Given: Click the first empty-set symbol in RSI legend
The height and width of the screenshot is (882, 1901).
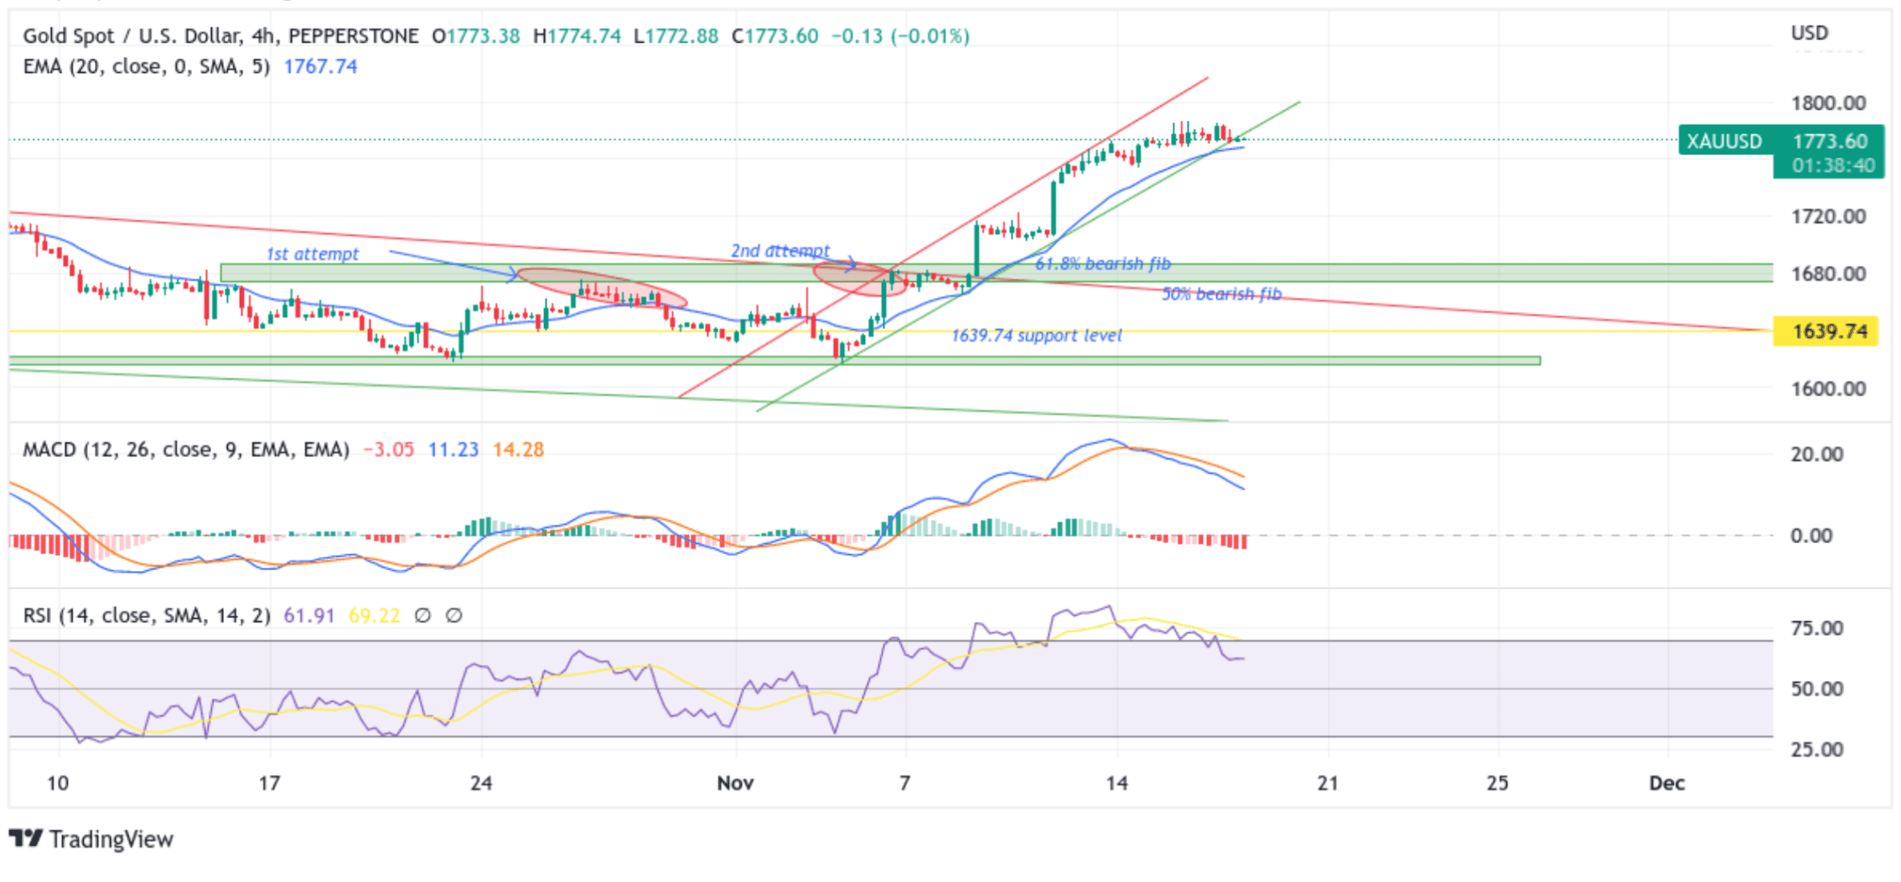Looking at the screenshot, I should [422, 615].
